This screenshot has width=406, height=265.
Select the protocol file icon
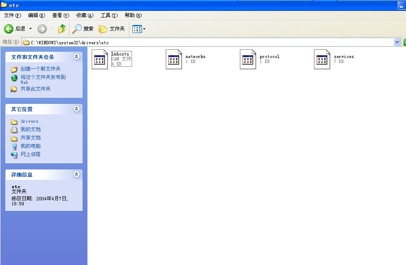click(248, 59)
